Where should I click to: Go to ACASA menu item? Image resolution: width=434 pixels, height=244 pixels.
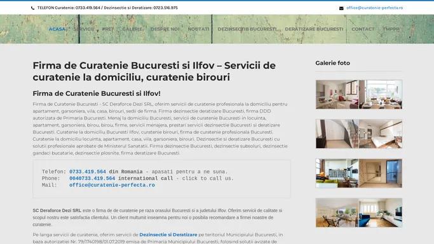point(57,29)
